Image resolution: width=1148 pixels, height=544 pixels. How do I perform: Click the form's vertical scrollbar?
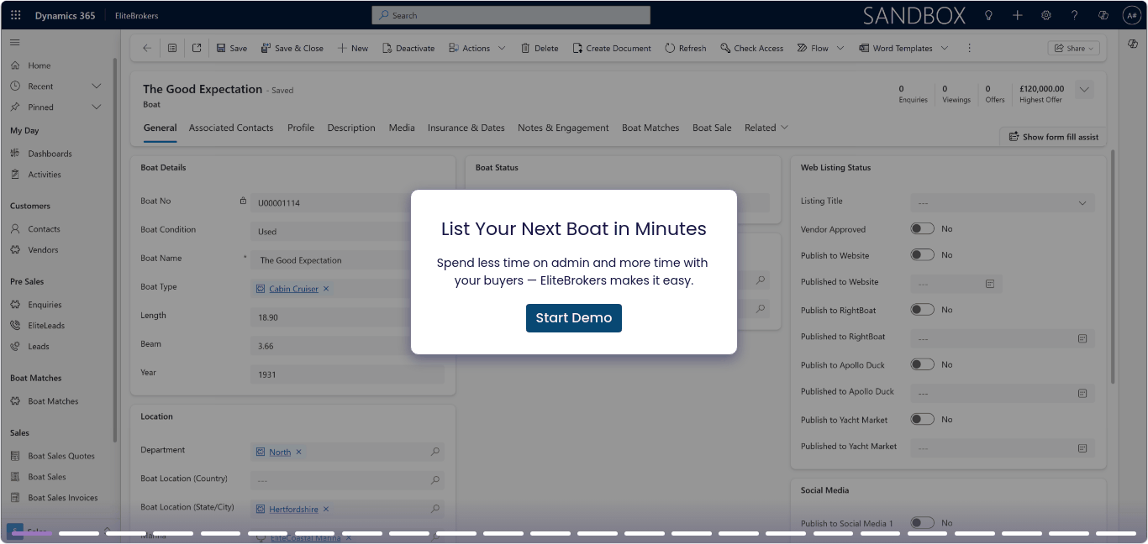(1114, 267)
